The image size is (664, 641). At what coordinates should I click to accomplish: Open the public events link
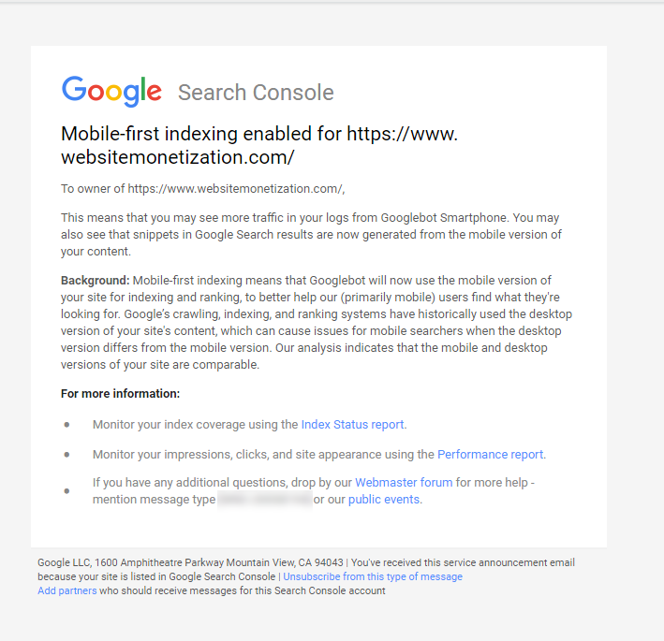384,500
